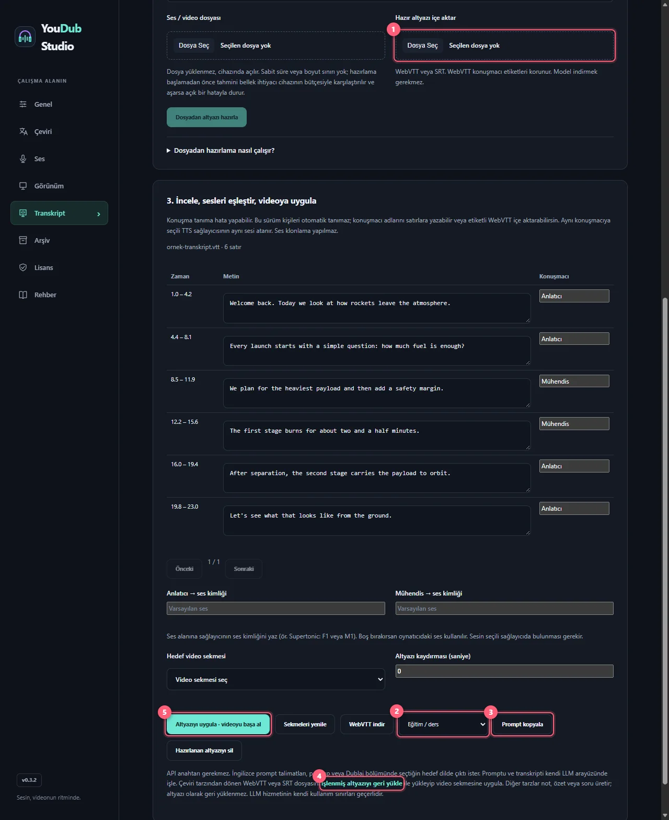Screen dimensions: 669x820
Task: Choose audio/video file with Dosya Seç under Ses / video dosyası
Action: point(194,46)
